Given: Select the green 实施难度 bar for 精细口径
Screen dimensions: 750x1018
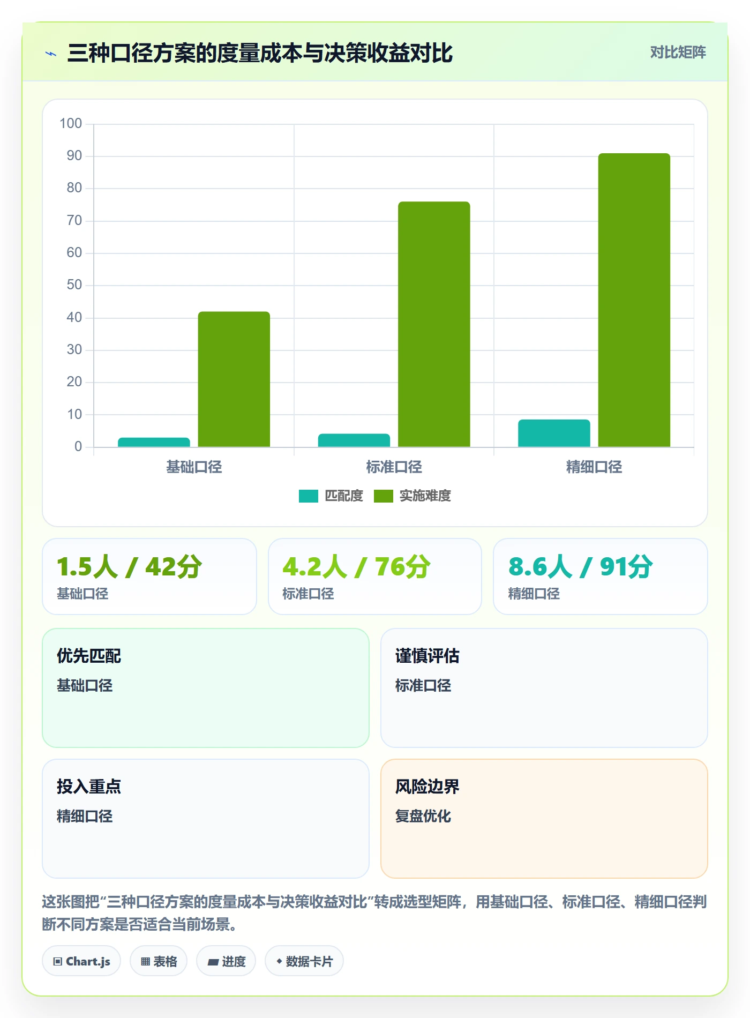Looking at the screenshot, I should (634, 300).
